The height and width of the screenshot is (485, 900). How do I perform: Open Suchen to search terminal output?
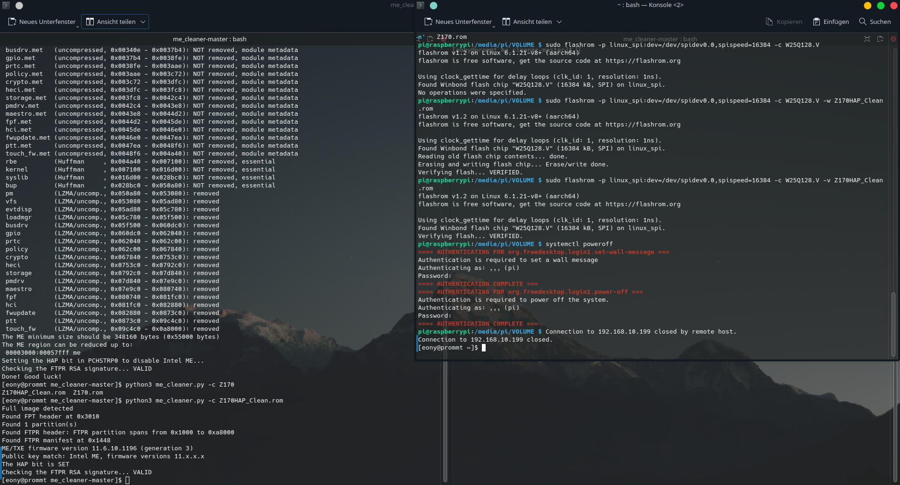[x=875, y=22]
